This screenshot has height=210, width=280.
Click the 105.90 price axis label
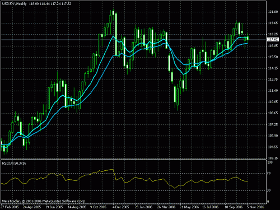click(273, 136)
